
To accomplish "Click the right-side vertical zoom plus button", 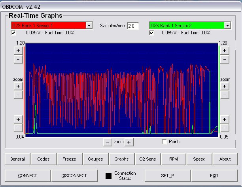I will click(225, 86).
